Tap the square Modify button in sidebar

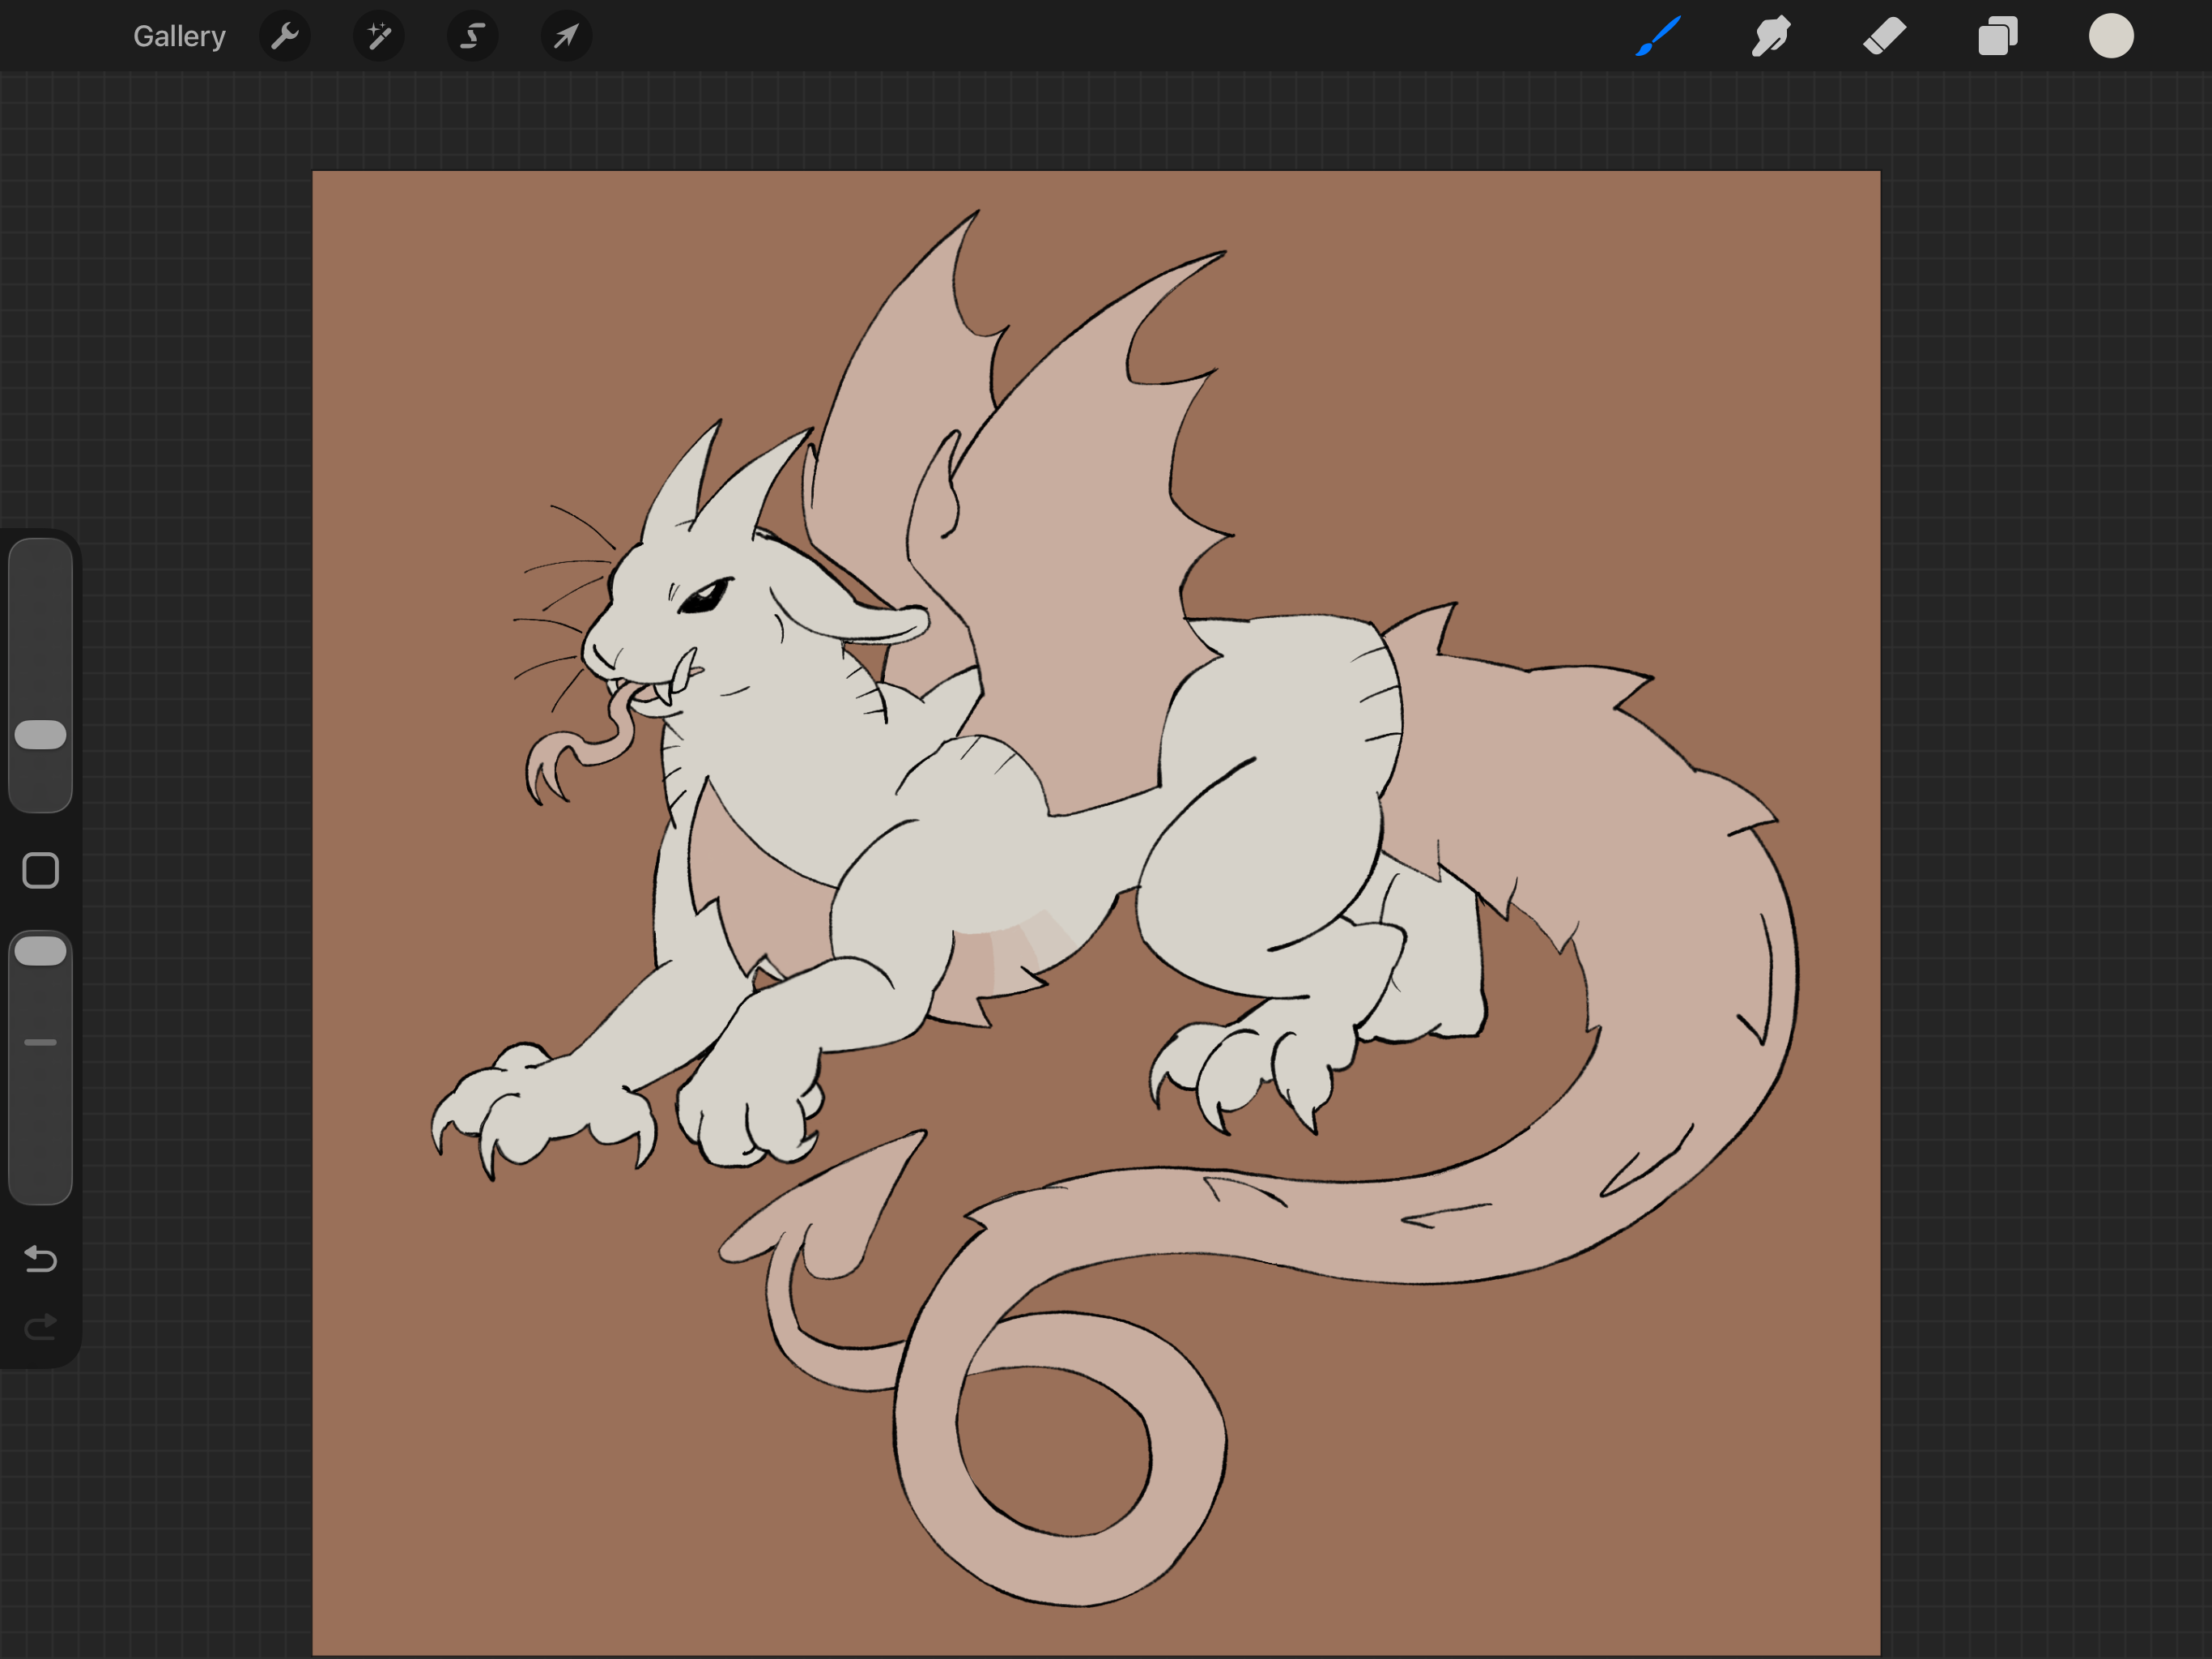click(40, 871)
